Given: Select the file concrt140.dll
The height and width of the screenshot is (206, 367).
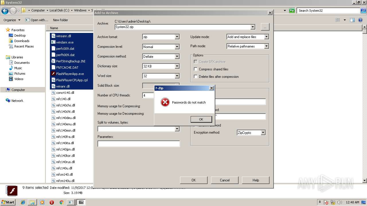Looking at the screenshot, I should coord(65,93).
